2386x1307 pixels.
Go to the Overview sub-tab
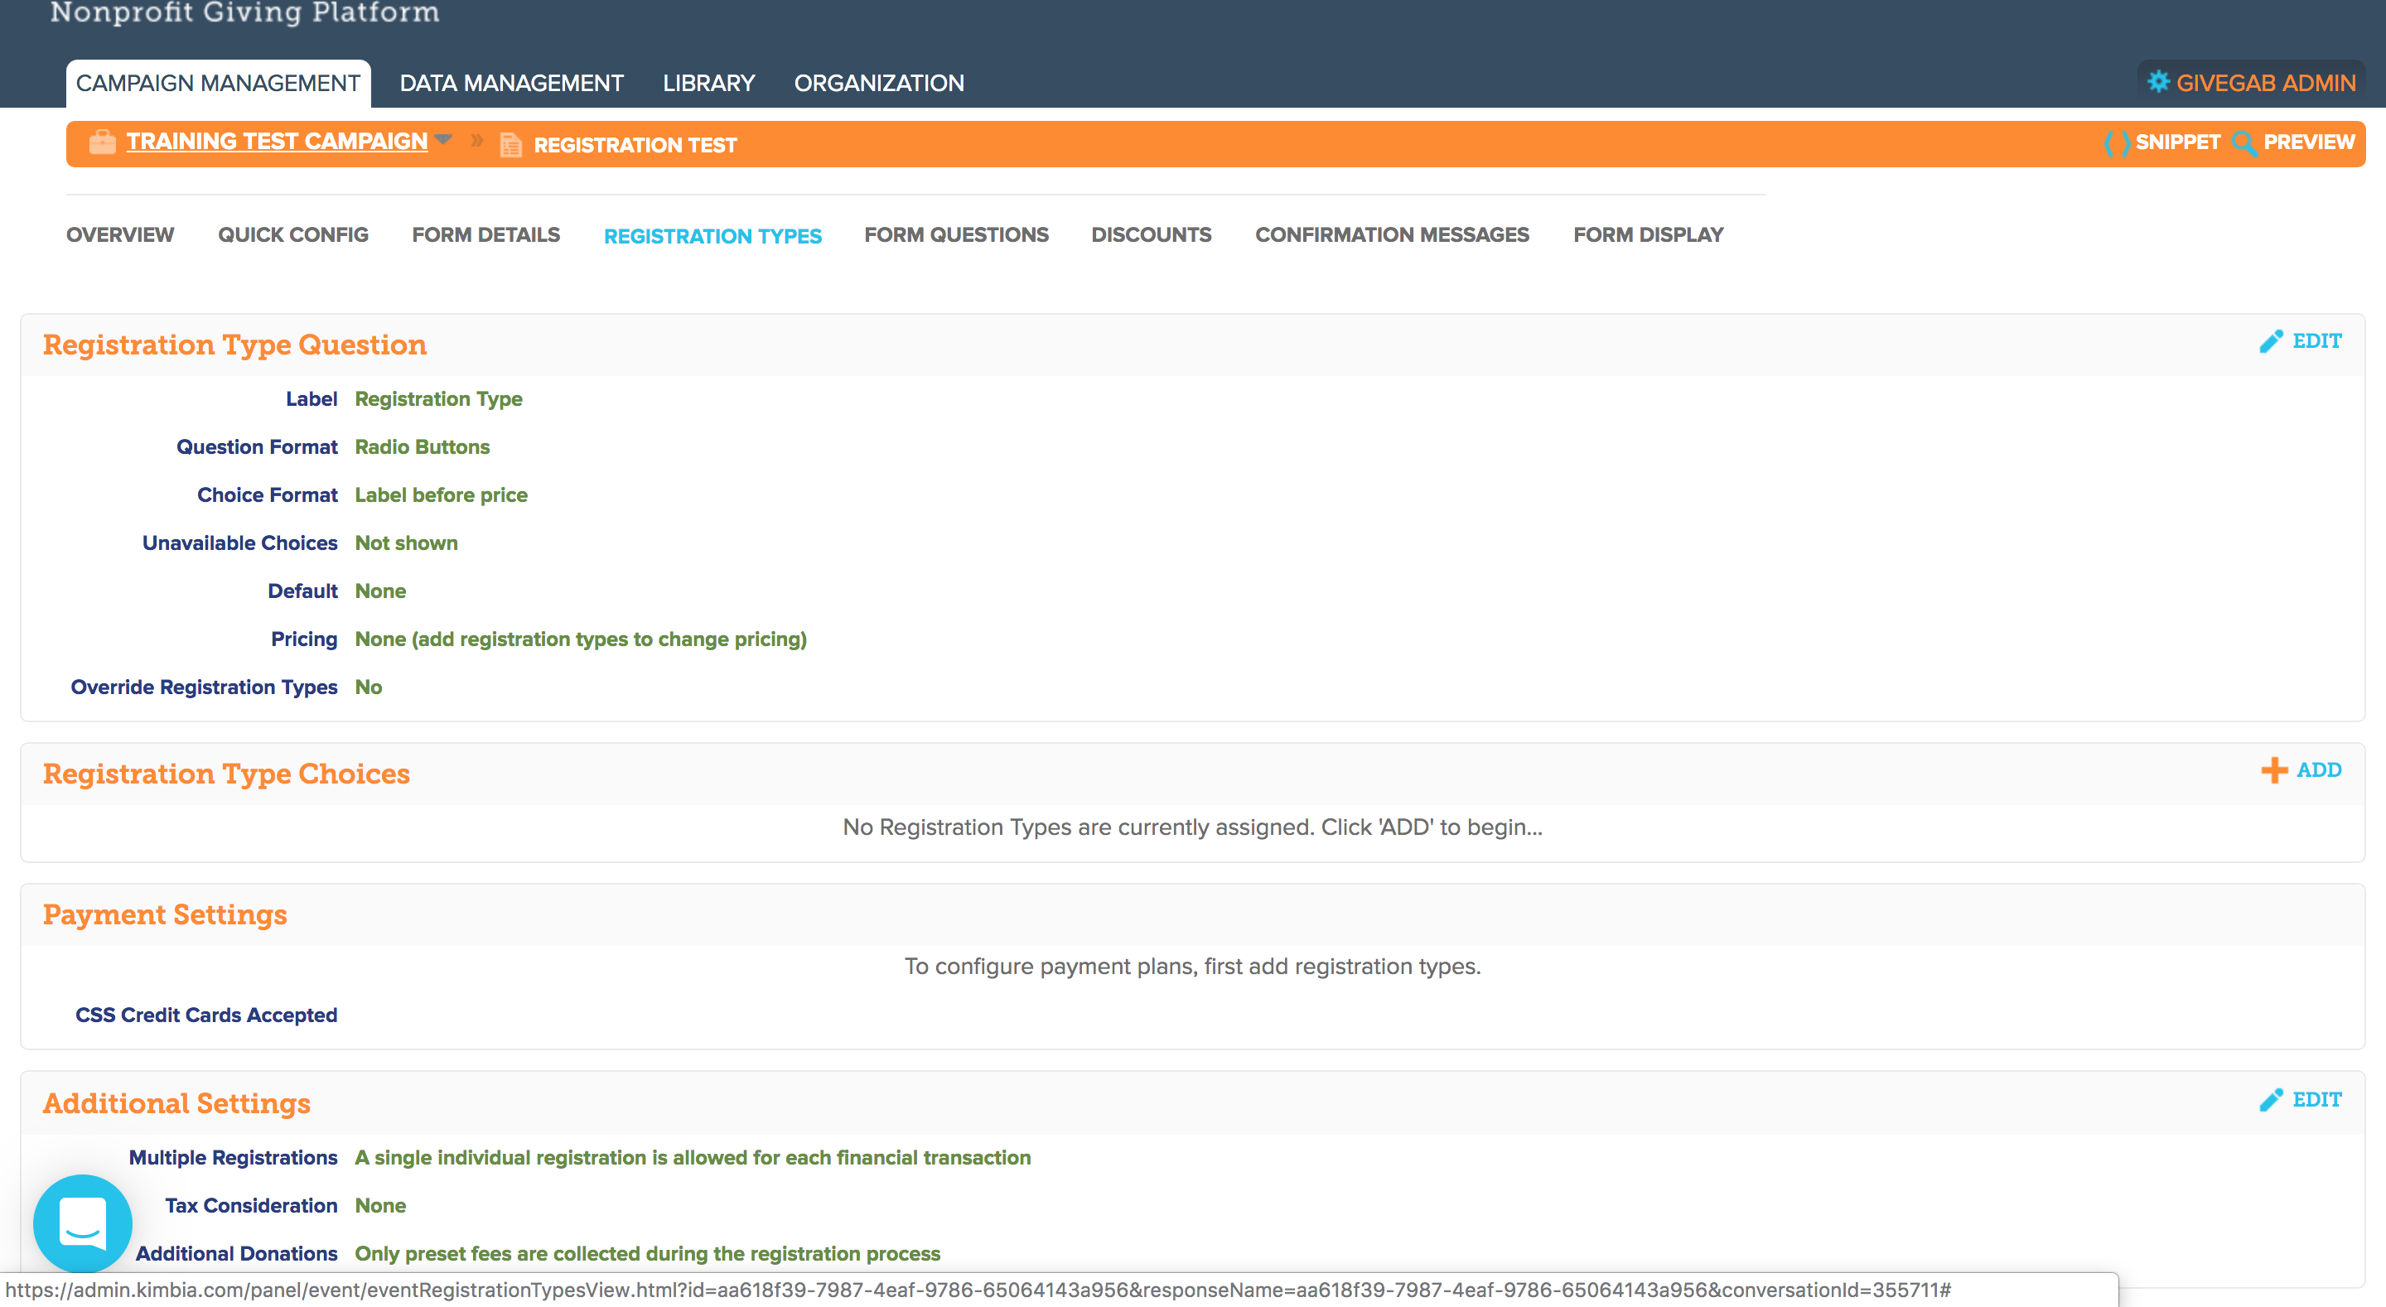[119, 235]
